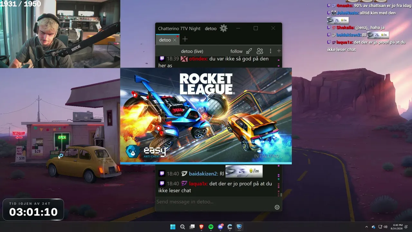Open Brave browser from taskbar

click(x=201, y=227)
